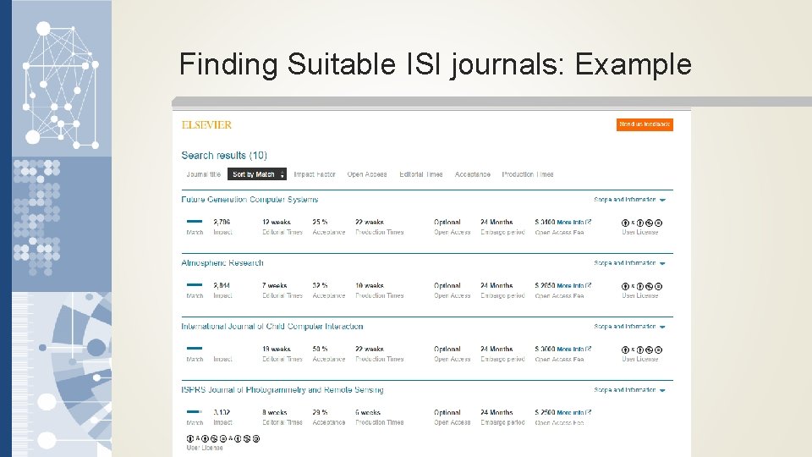Open ISPRS Journal of Photogrammetry and Remote Sensing
The image size is (812, 457).
(x=283, y=389)
